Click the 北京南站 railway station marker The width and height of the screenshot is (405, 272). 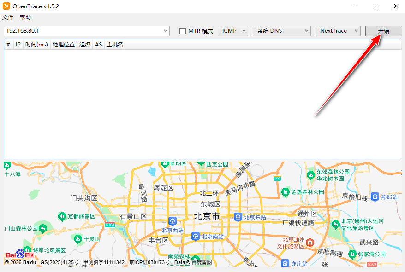click(196, 237)
